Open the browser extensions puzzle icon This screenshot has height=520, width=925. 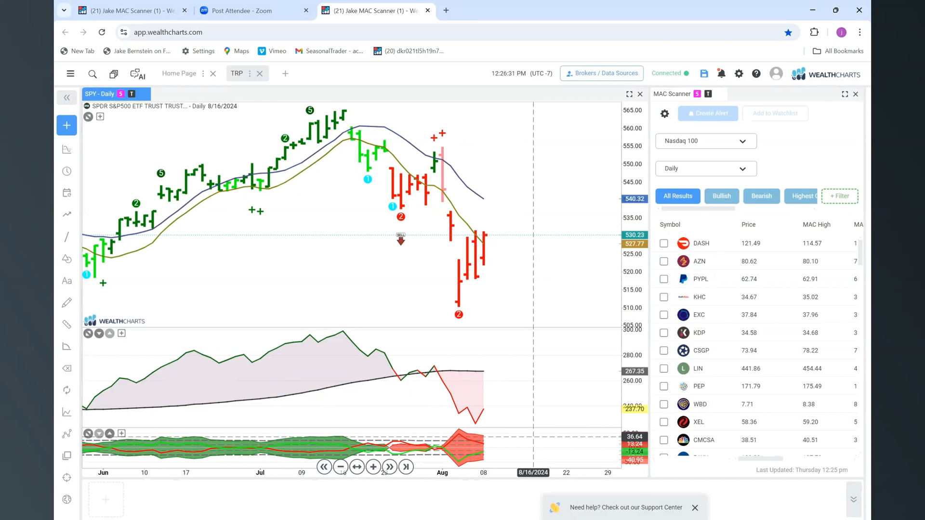pos(814,32)
